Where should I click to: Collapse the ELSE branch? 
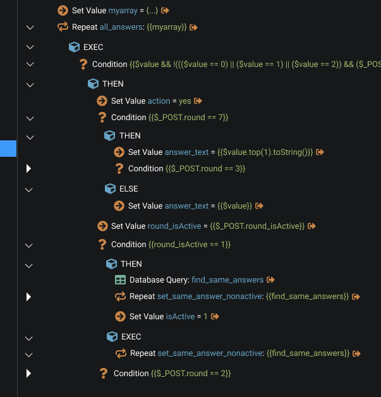pos(28,189)
